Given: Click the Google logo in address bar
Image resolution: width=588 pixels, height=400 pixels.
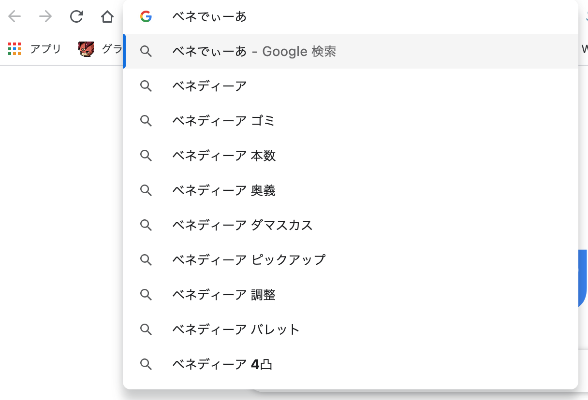Looking at the screenshot, I should pos(146,17).
